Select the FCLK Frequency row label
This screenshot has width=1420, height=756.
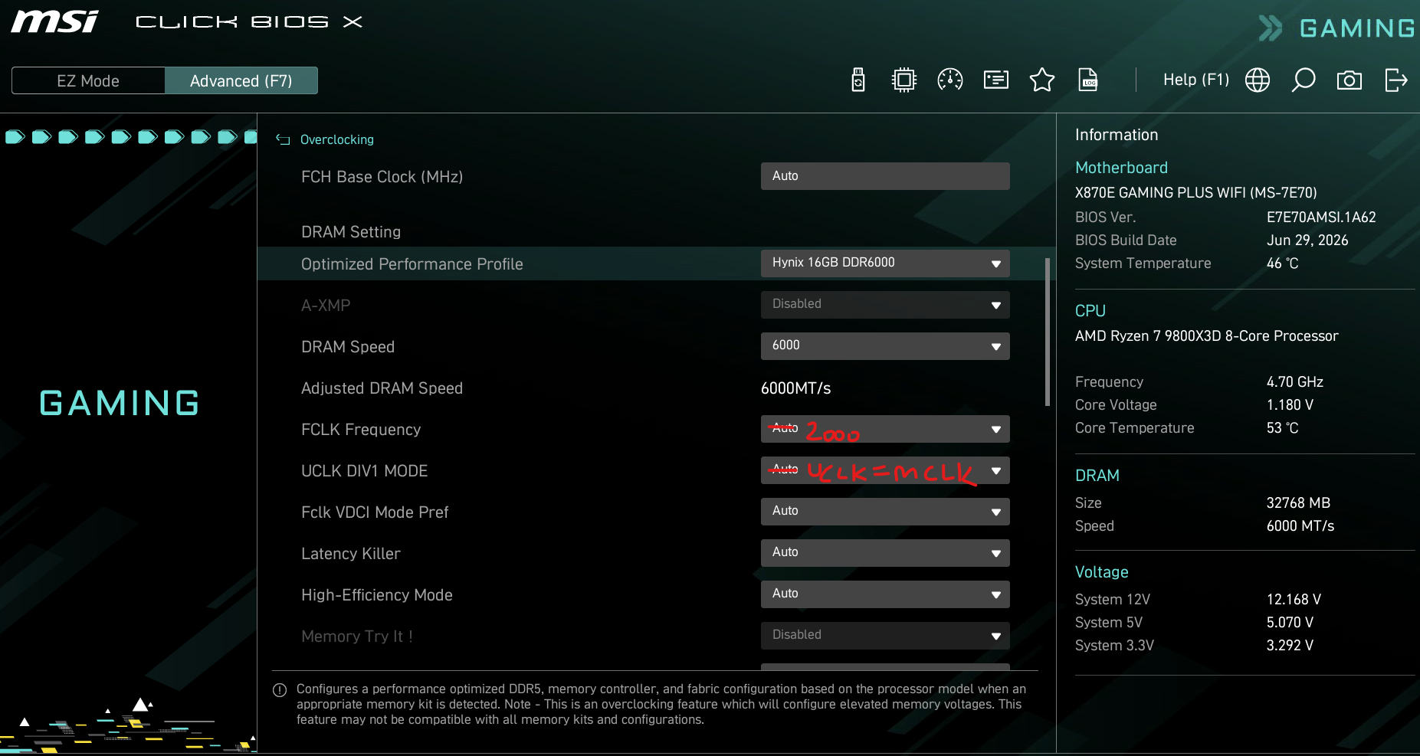361,430
